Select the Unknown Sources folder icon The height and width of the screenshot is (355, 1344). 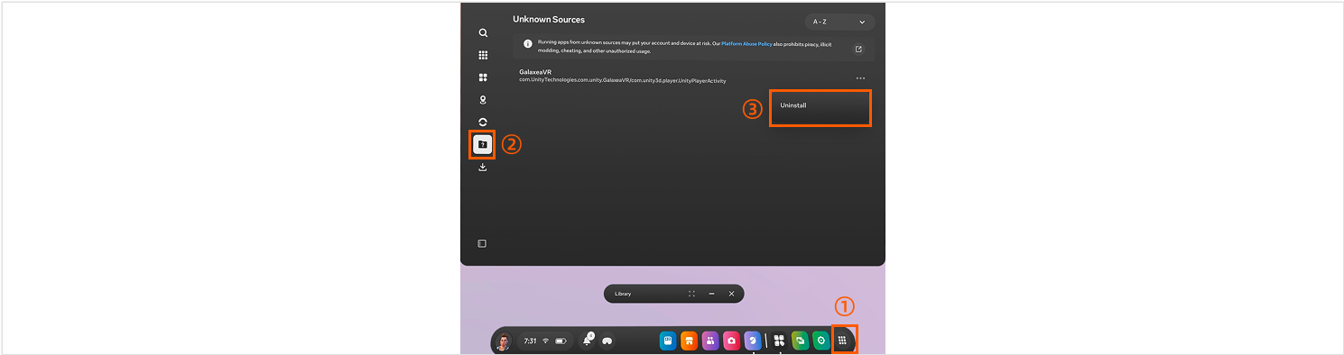483,144
